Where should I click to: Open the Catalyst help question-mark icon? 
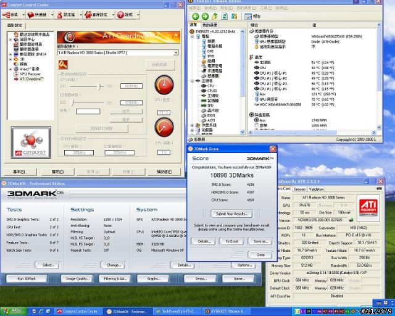pyautogui.click(x=120, y=15)
